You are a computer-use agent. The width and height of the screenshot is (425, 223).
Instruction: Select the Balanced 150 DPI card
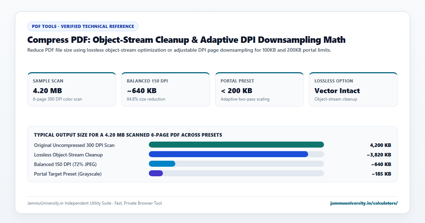pos(165,90)
